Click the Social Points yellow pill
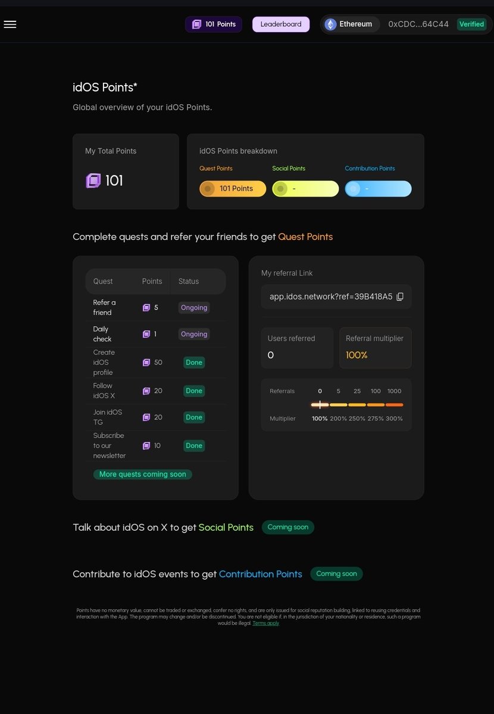 tap(305, 189)
